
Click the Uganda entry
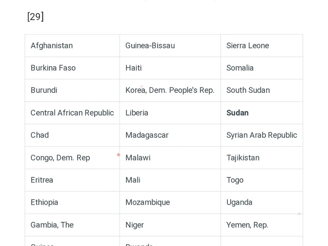point(239,203)
